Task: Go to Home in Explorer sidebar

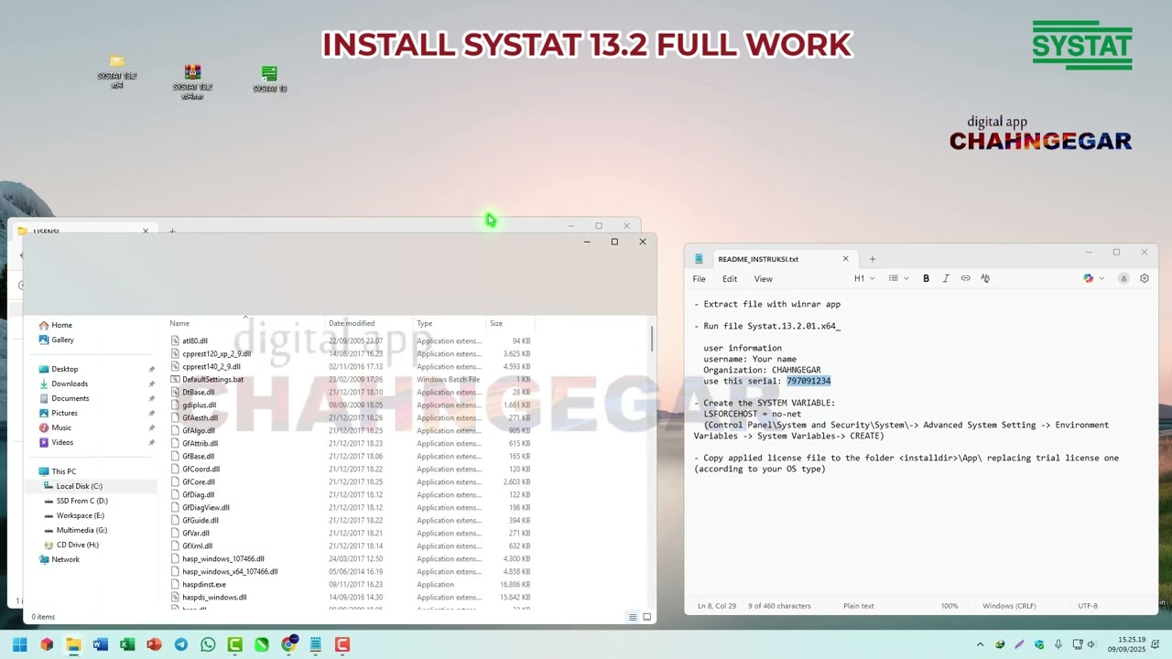Action: [x=61, y=325]
